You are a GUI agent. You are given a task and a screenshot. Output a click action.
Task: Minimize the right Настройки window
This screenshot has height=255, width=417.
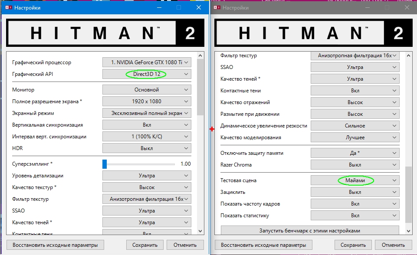[x=368, y=7]
